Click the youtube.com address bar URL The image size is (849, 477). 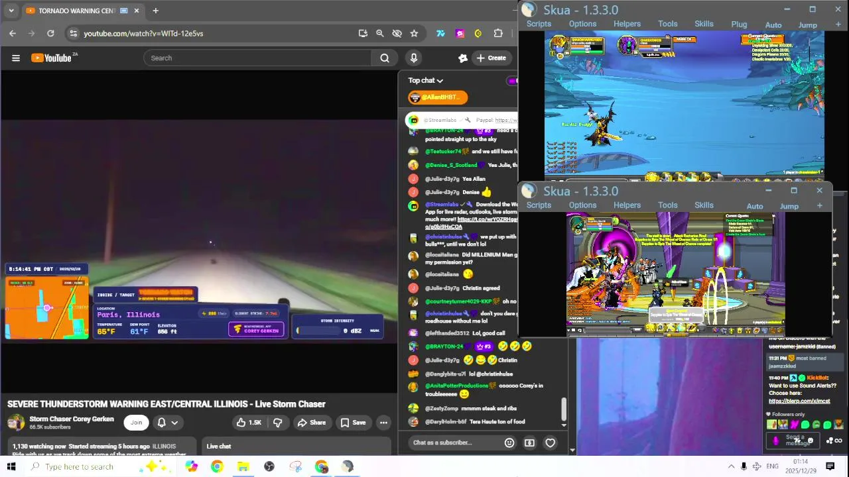[143, 33]
